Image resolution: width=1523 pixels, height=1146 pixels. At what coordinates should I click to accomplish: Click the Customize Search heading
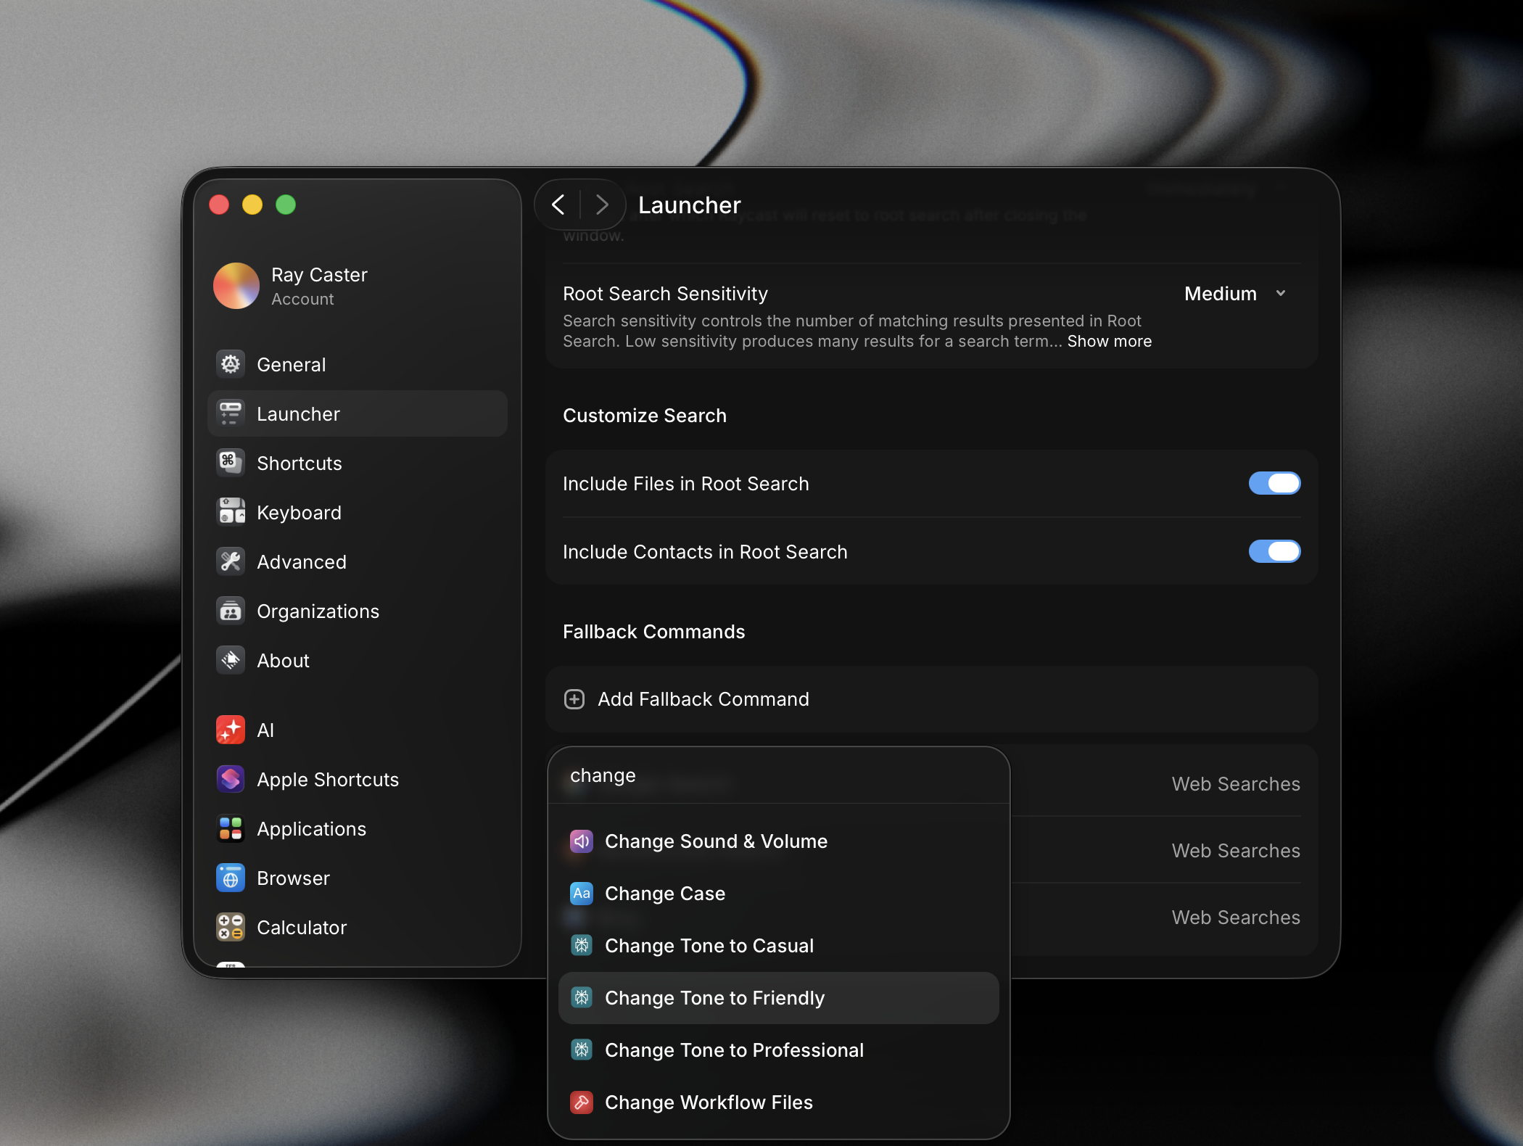(645, 416)
